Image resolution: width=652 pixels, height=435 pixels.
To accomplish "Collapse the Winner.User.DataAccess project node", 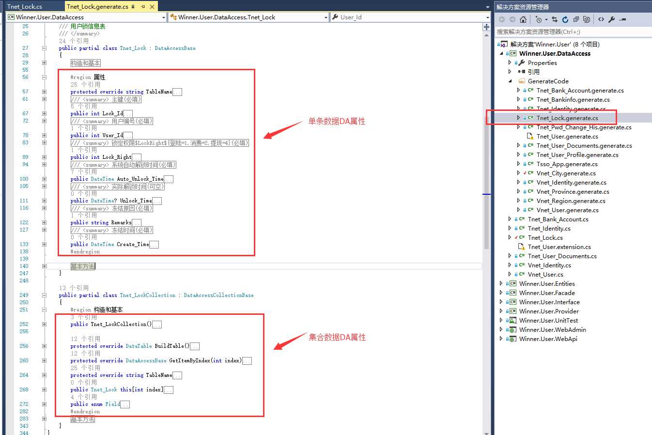I will (501, 53).
